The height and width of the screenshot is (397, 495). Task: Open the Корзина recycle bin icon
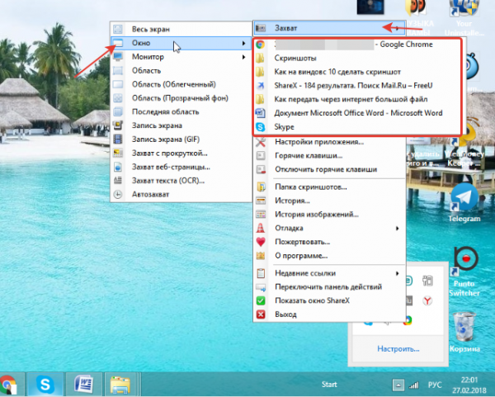pos(464,332)
